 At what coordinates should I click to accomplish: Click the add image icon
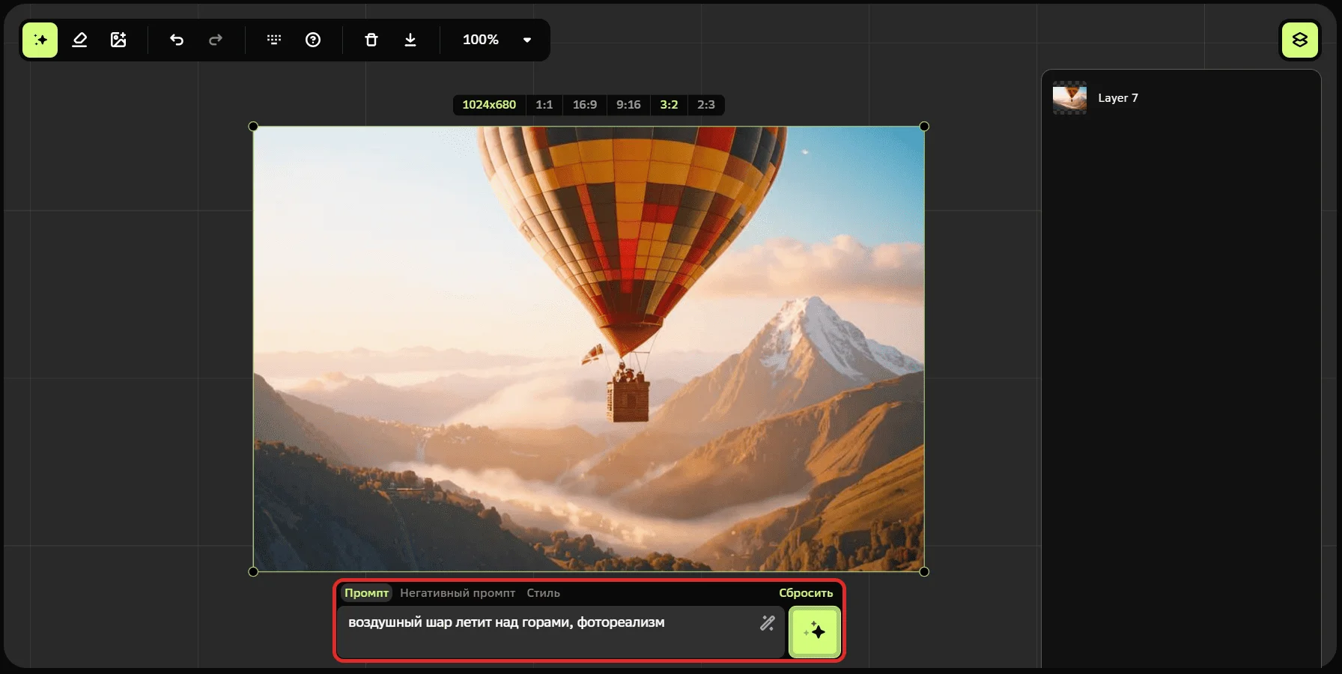coord(118,40)
